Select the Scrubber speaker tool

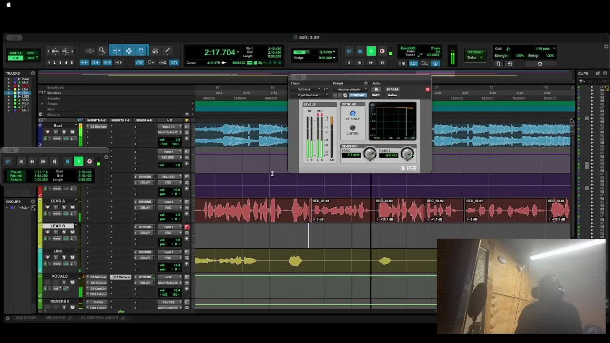(155, 50)
